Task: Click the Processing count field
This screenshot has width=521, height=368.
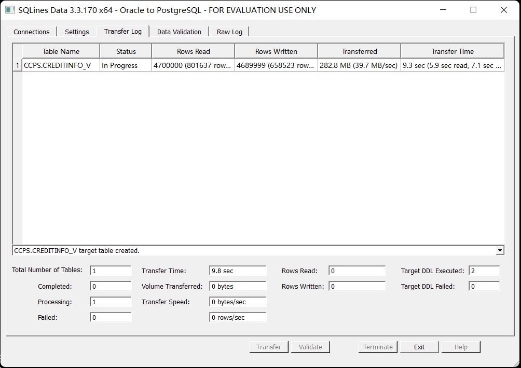Action: [x=111, y=302]
